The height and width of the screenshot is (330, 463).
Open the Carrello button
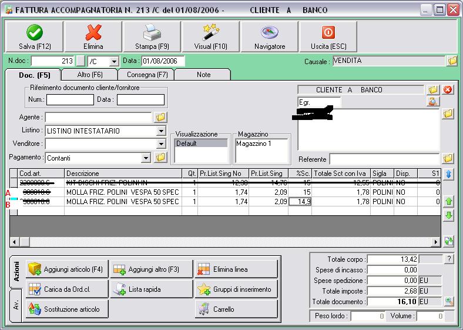[x=236, y=309]
